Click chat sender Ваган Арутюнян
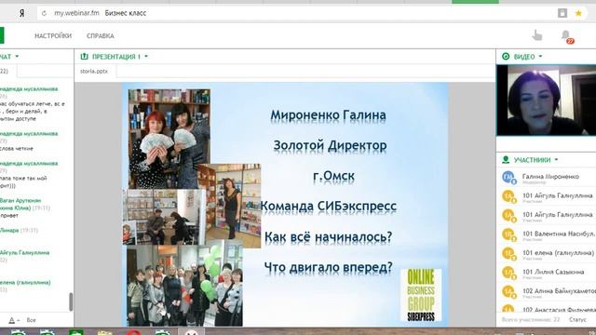Screen dimensions: 596x335 click(x=20, y=200)
